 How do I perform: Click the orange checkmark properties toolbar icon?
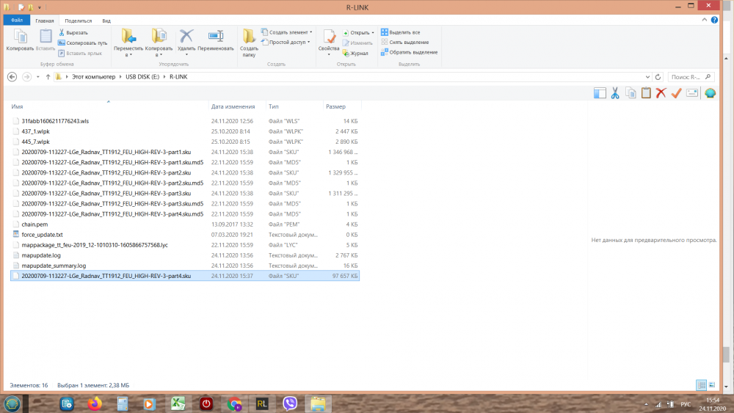pos(676,93)
